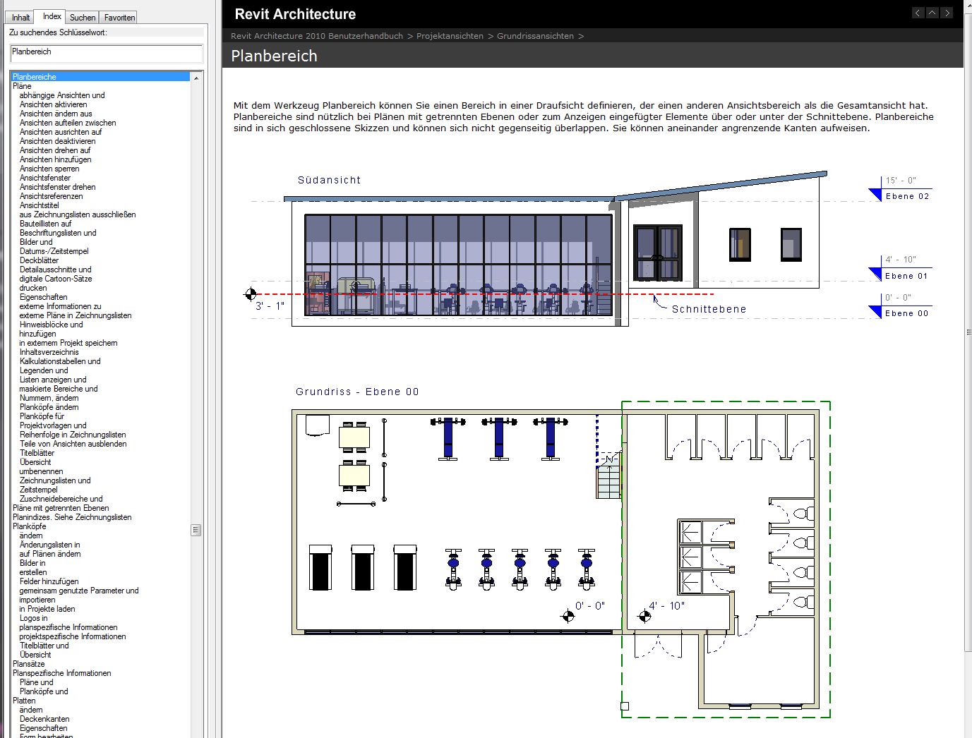Viewport: 972px width, 738px height.
Task: Select index entry Plansätze
Action: point(28,664)
